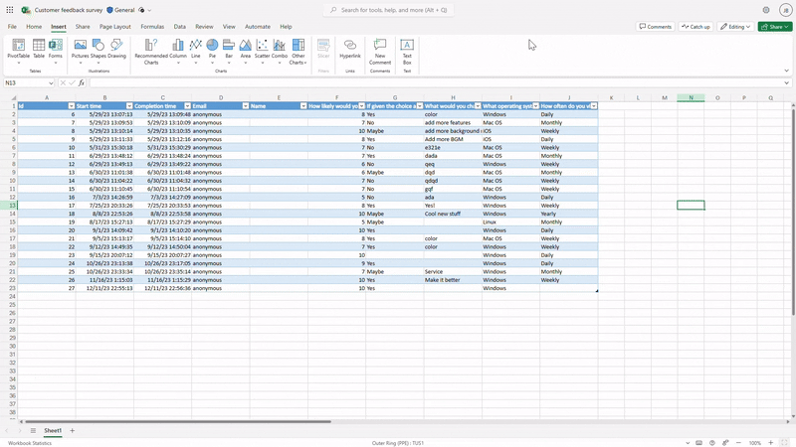
Task: Open the Shapes gallery
Action: pos(98,51)
